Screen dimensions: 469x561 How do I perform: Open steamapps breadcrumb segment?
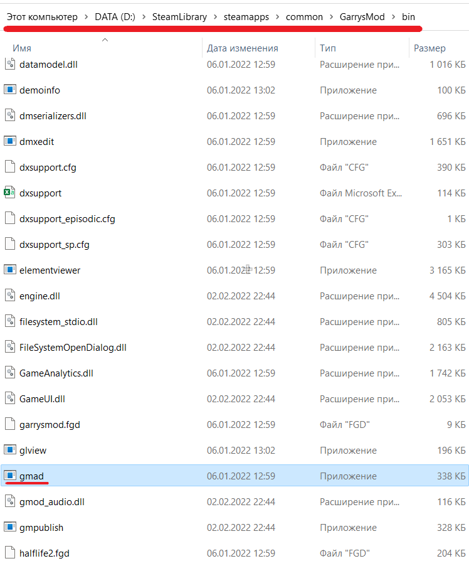[x=246, y=17]
